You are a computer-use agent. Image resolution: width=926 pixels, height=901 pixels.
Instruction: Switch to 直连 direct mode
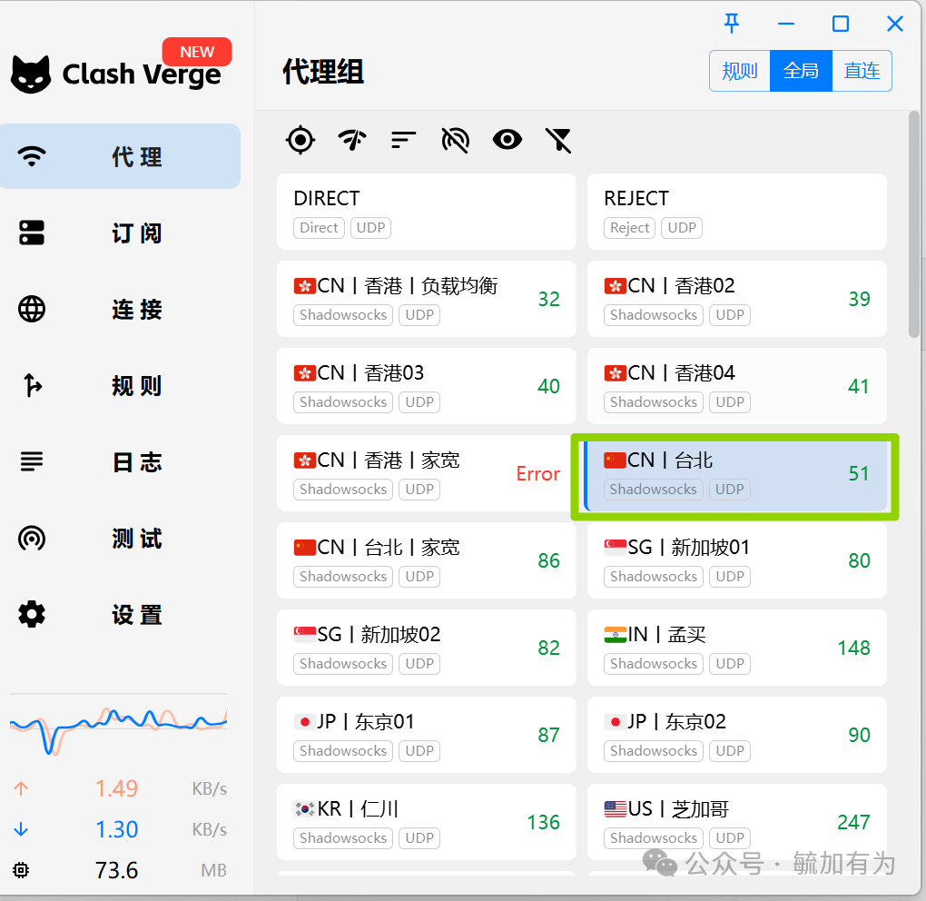coord(861,70)
